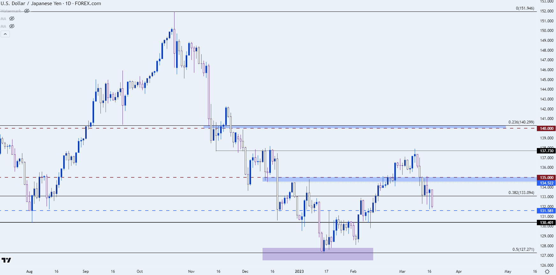Click the U.S. Dollar / Japanese Yen title

pos(51,4)
